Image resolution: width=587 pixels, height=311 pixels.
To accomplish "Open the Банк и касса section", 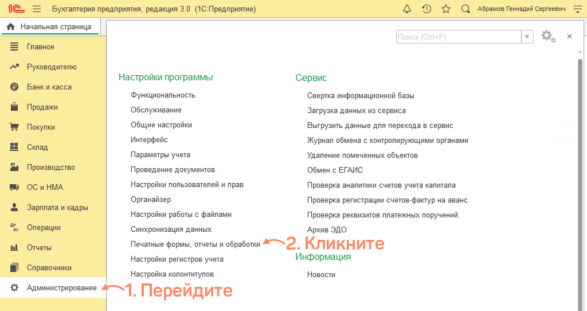I will [53, 87].
